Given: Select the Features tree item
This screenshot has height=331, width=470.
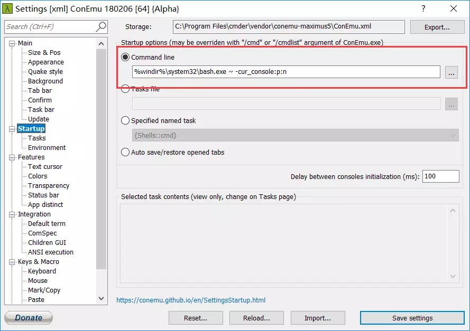Looking at the screenshot, I should point(31,157).
